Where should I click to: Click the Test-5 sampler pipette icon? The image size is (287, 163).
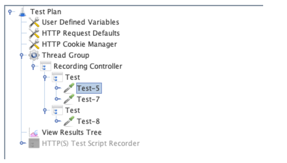click(69, 88)
